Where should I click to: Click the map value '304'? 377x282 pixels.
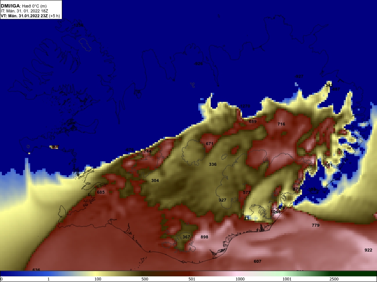pyautogui.click(x=155, y=180)
